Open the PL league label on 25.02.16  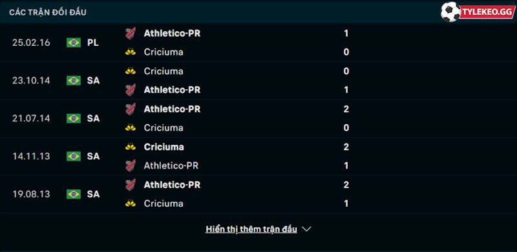point(93,43)
